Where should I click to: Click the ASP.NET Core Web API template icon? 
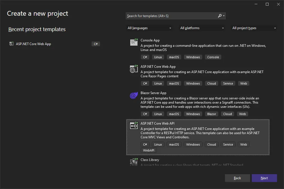click(x=134, y=125)
